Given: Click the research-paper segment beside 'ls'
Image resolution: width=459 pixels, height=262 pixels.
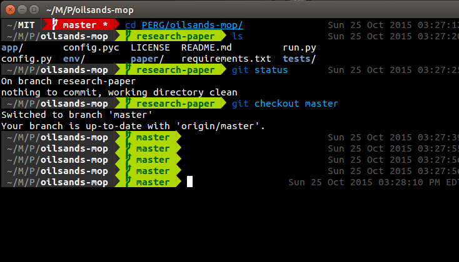Looking at the screenshot, I should (171, 36).
